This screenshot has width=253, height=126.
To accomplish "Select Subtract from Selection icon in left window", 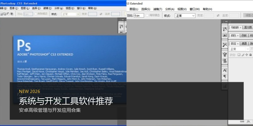I will 8,14.
